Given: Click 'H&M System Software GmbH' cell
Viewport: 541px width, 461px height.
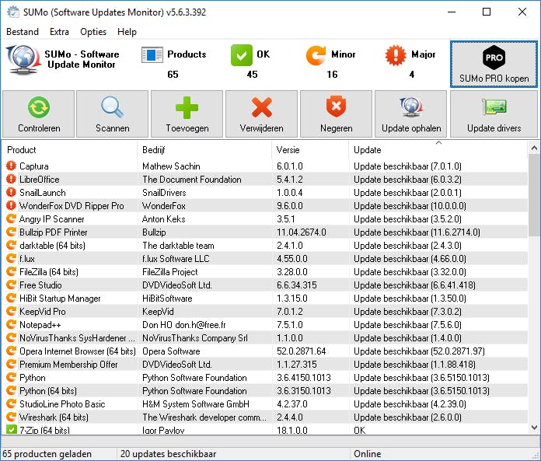Looking at the screenshot, I should click(196, 404).
